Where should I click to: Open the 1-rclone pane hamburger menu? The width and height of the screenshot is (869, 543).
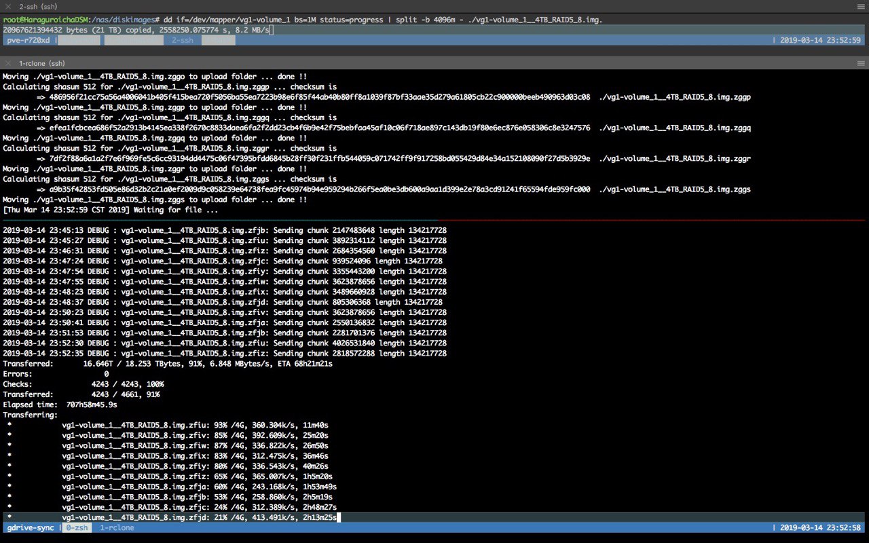[860, 63]
